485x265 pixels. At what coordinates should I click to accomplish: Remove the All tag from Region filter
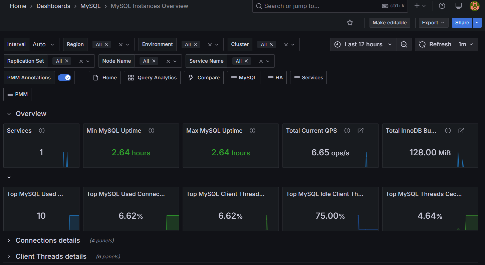coord(106,44)
